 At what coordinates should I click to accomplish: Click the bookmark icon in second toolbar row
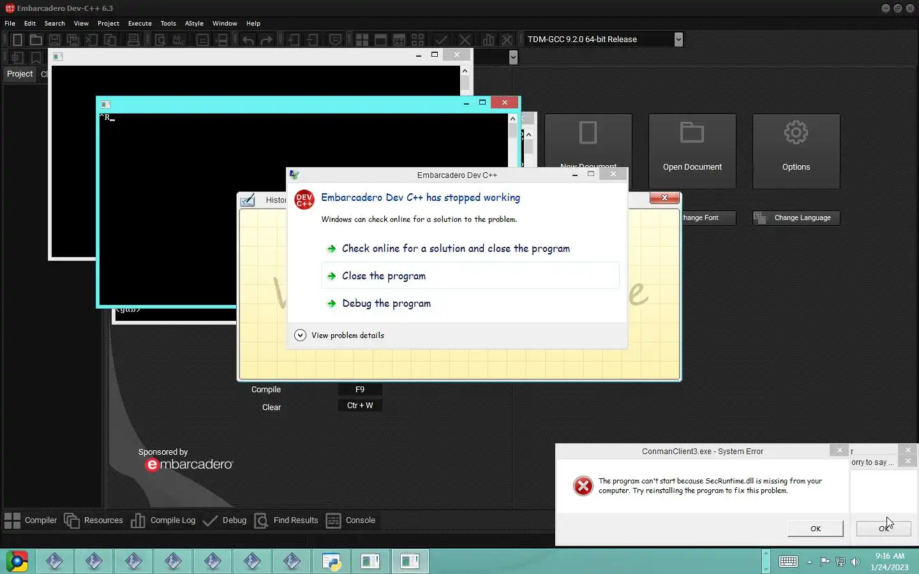coord(36,57)
